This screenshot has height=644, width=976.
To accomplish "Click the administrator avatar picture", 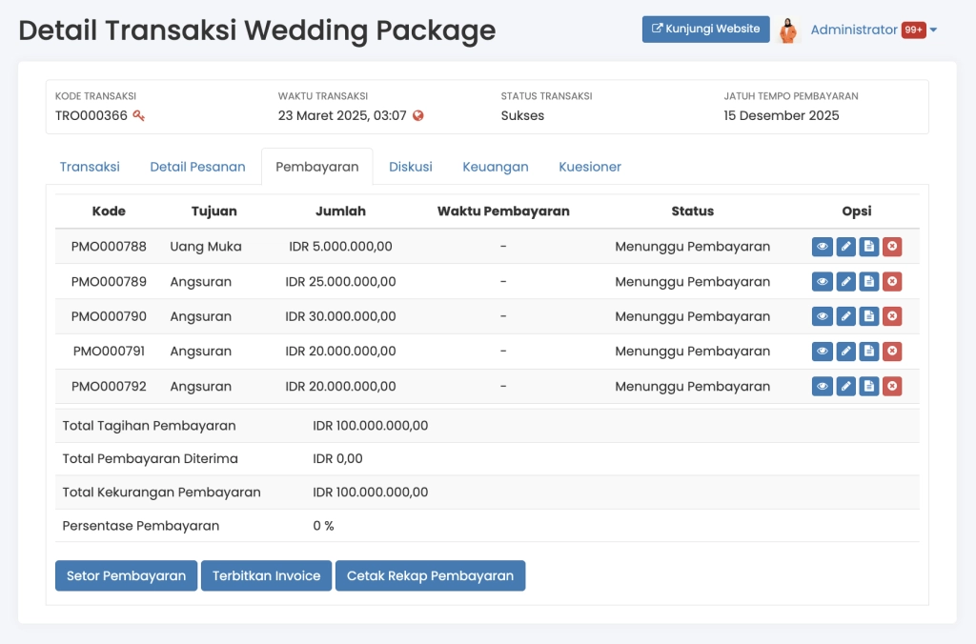I will pyautogui.click(x=788, y=30).
